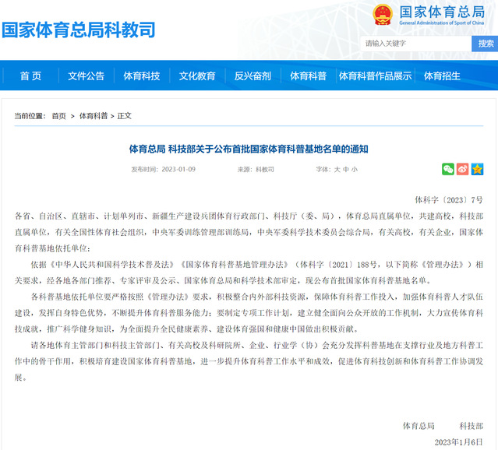The image size is (498, 450).
Task: Go to 体育科技 section
Action: point(142,76)
